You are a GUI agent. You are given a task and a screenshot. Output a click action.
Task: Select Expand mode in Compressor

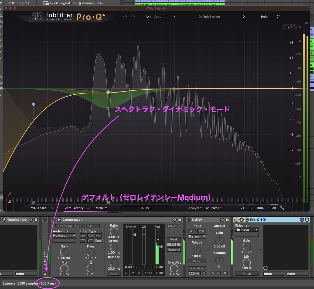[x=174, y=250]
